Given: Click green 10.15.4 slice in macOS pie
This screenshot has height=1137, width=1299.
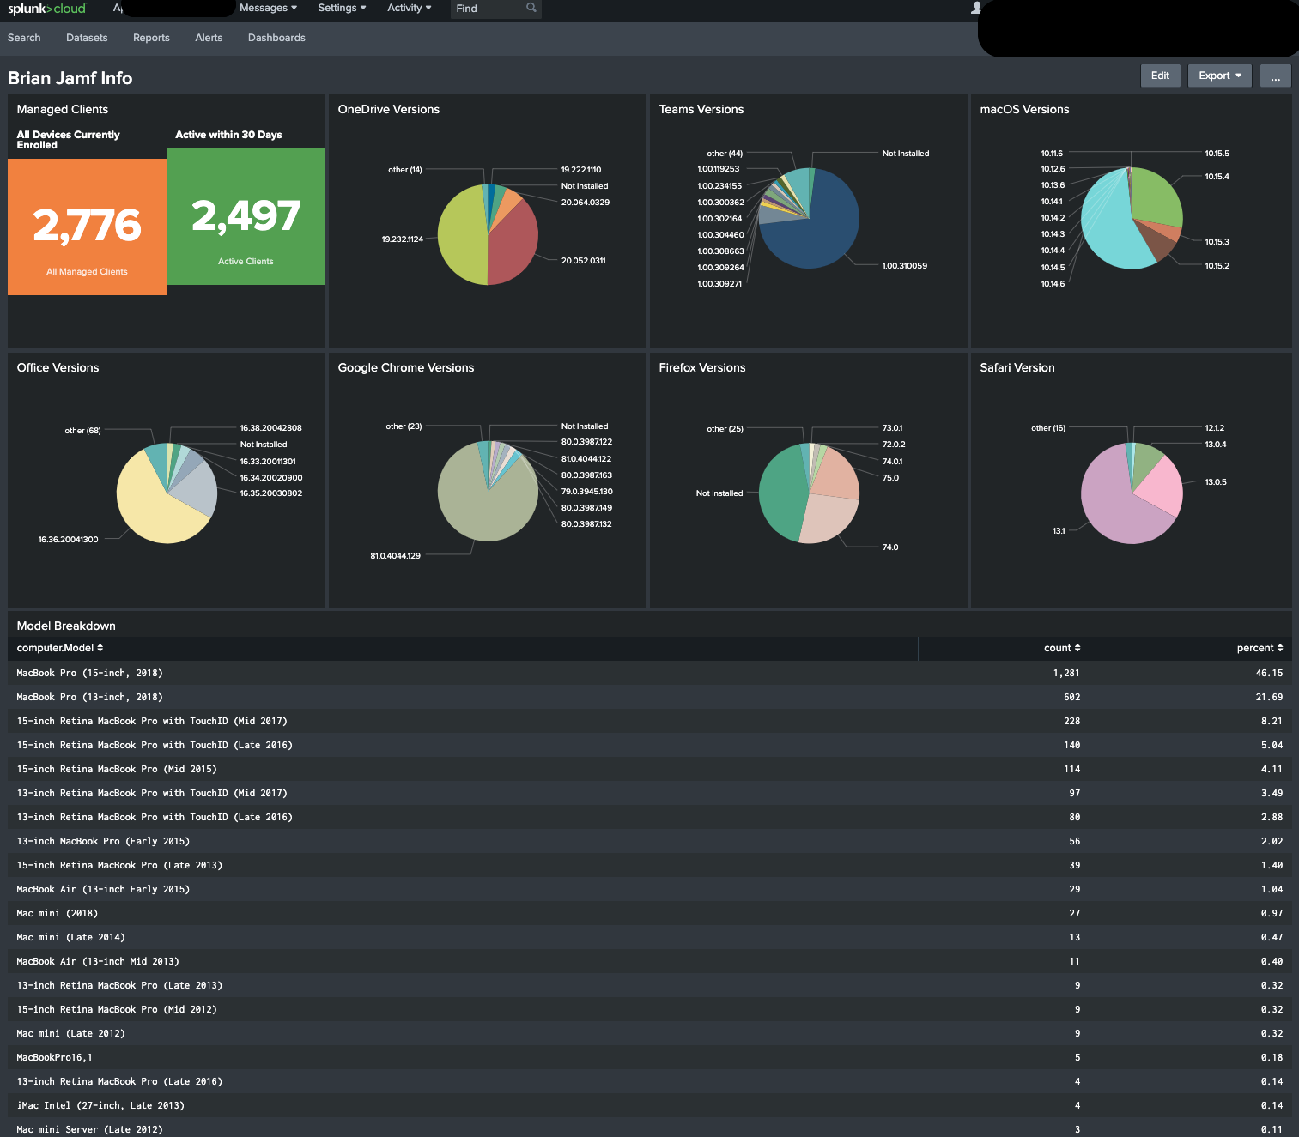Looking at the screenshot, I should [x=1156, y=197].
